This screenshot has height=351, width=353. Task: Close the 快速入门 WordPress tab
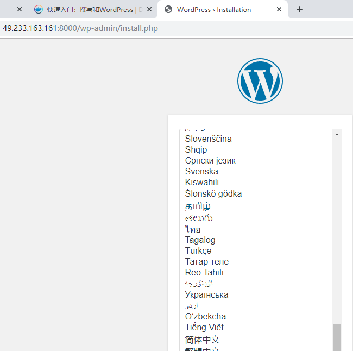[x=149, y=9]
